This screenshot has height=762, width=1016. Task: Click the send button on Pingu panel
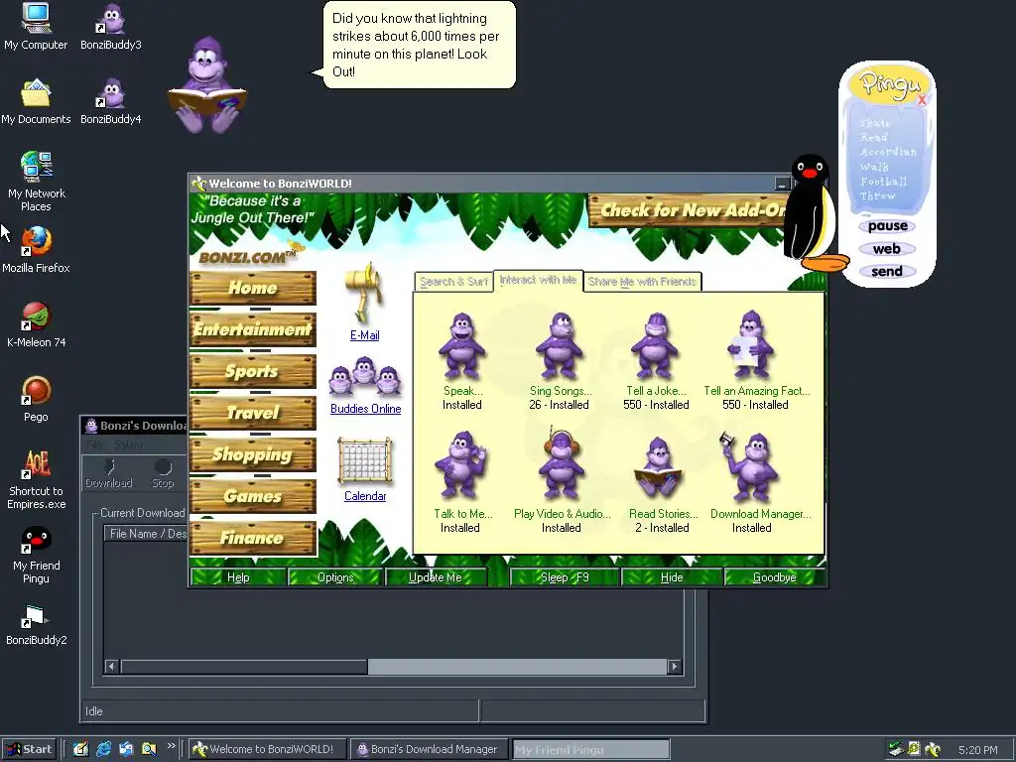pyautogui.click(x=887, y=272)
